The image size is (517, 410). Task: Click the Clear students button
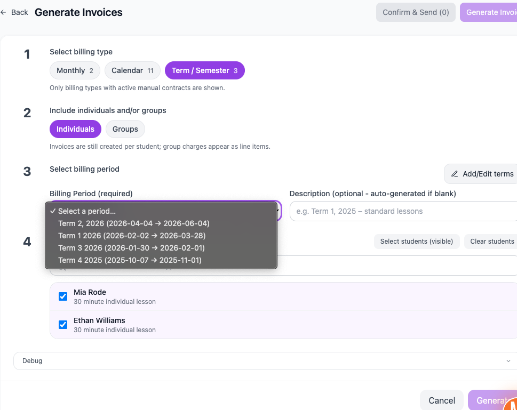(491, 241)
